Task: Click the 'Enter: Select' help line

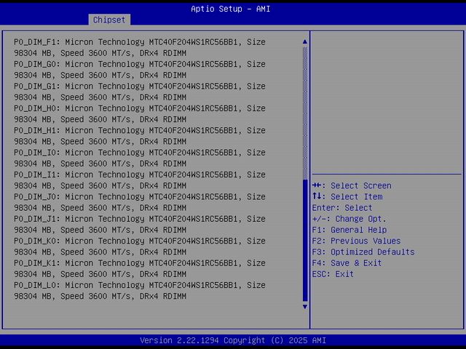Action: click(x=342, y=208)
